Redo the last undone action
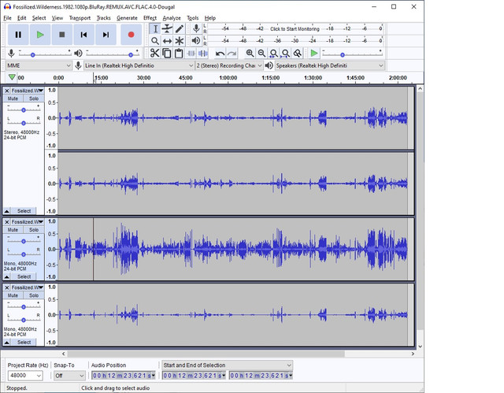Image resolution: width=504 pixels, height=393 pixels. pyautogui.click(x=232, y=54)
